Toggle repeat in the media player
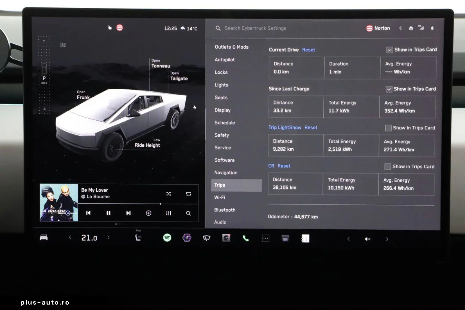The image size is (465, 310). tap(189, 194)
